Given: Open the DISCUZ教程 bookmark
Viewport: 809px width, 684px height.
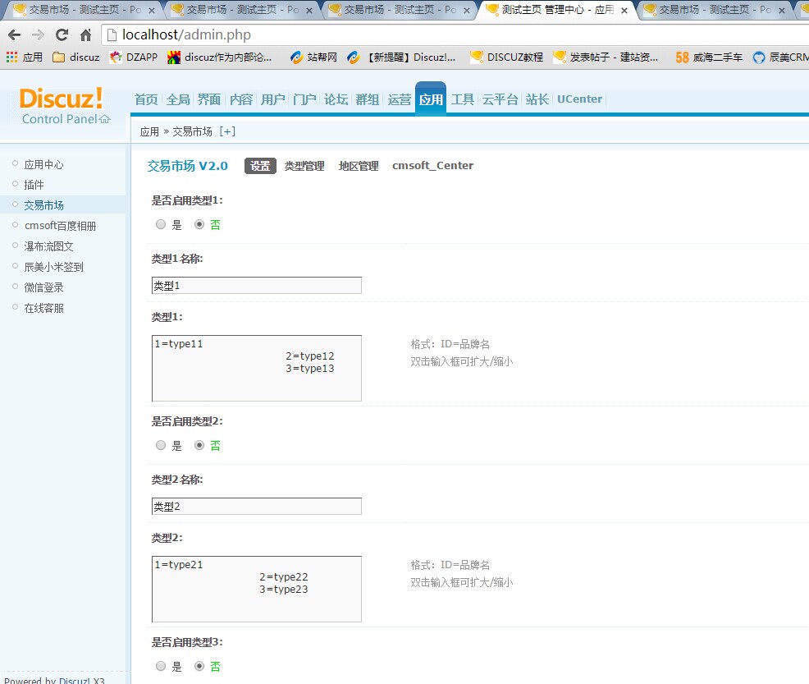Looking at the screenshot, I should pos(507,57).
